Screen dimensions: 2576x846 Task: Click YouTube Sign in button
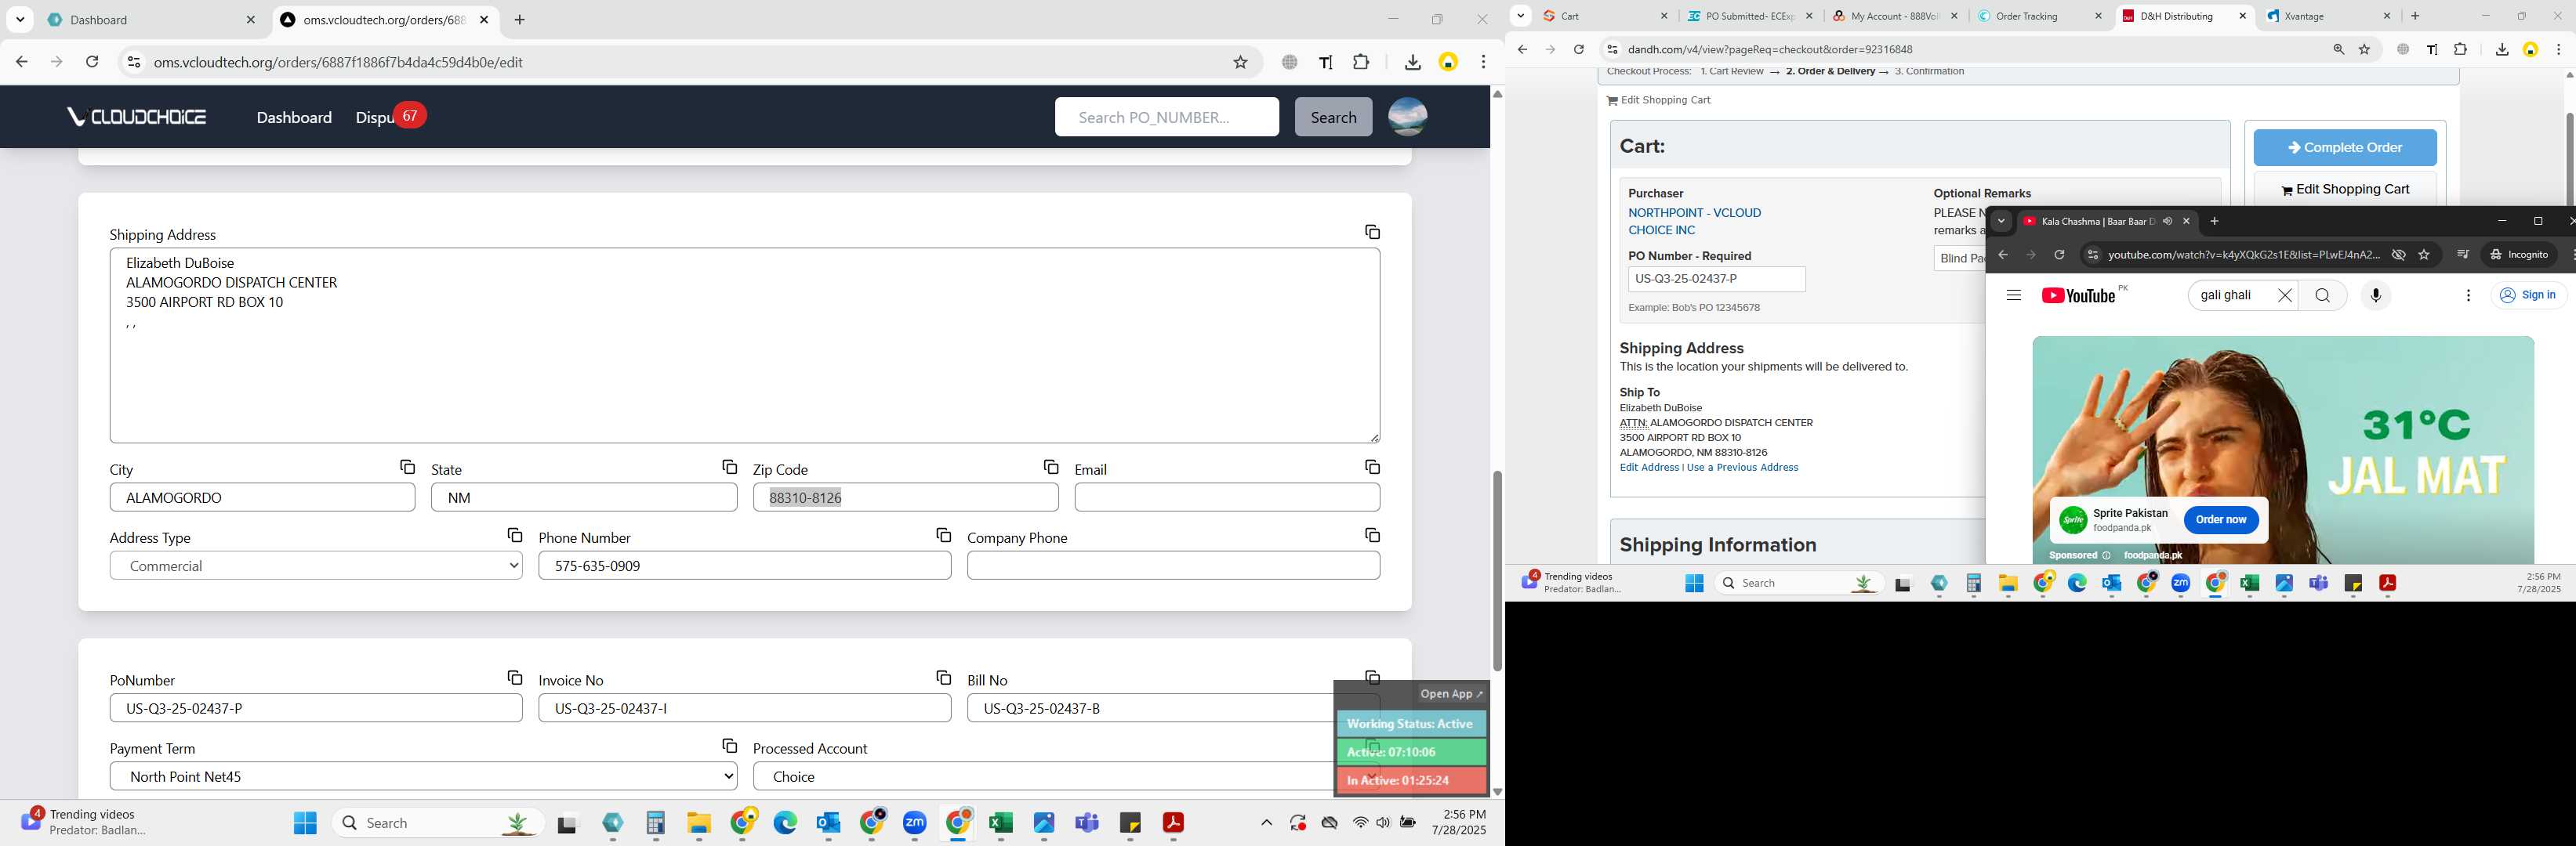click(x=2528, y=295)
